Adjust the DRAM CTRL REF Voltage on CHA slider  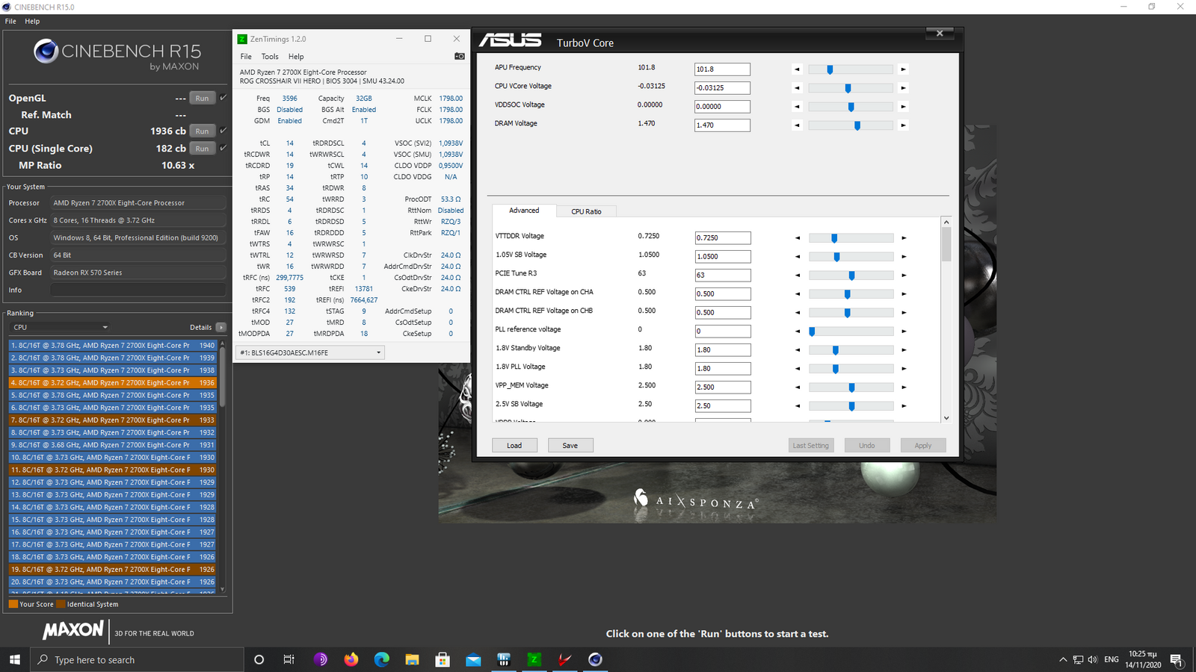[x=847, y=294]
